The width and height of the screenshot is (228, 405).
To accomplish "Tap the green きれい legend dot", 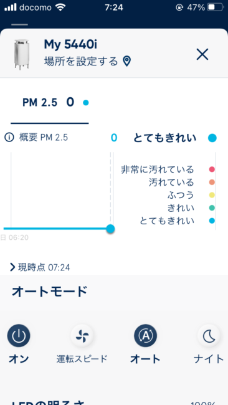I will (x=212, y=208).
